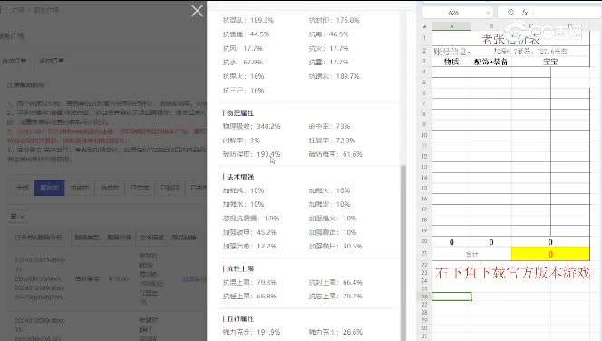The image size is (602, 341).
Task: Click the 五行属性 section heading
Action: tap(240, 318)
